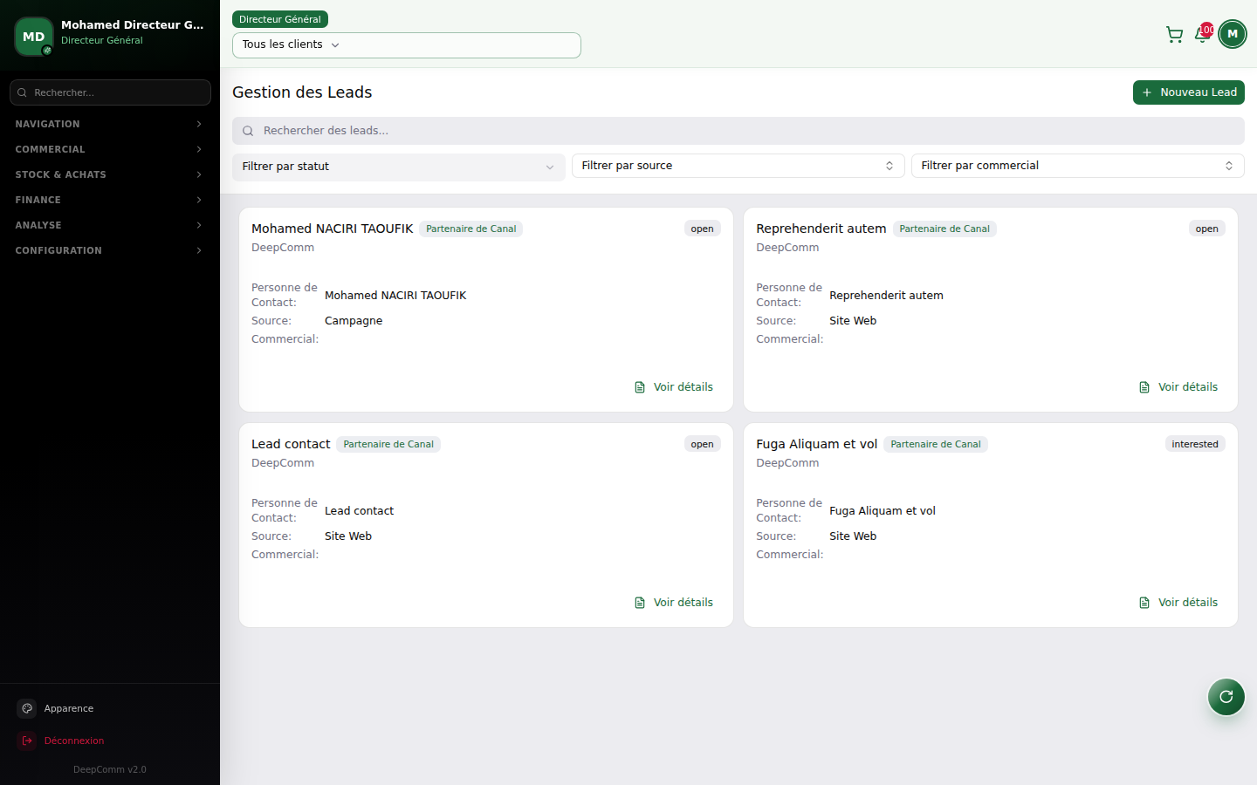Open the M user avatar menu
The width and height of the screenshot is (1257, 785).
coord(1233,34)
